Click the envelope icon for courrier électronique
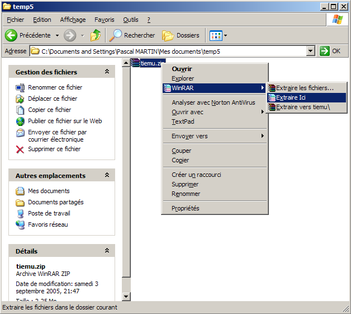This screenshot has height=314, width=351. pos(20,133)
